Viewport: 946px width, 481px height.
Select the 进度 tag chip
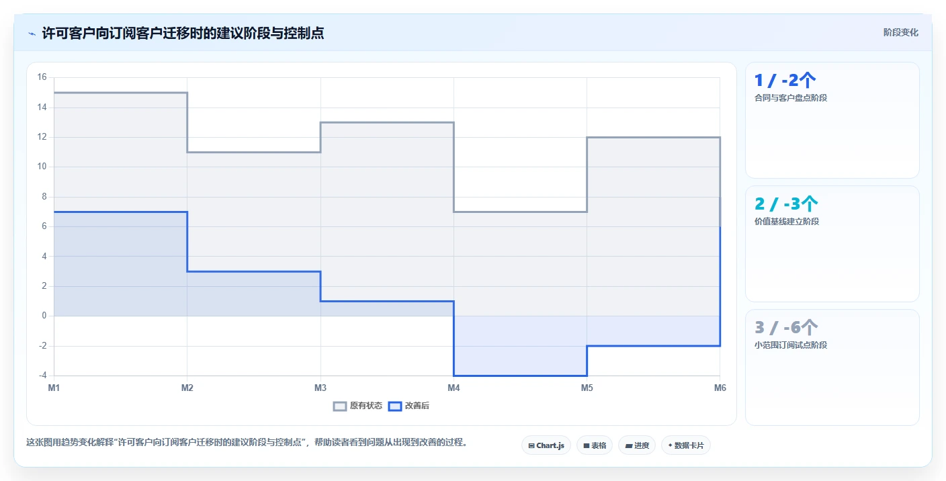(x=637, y=445)
